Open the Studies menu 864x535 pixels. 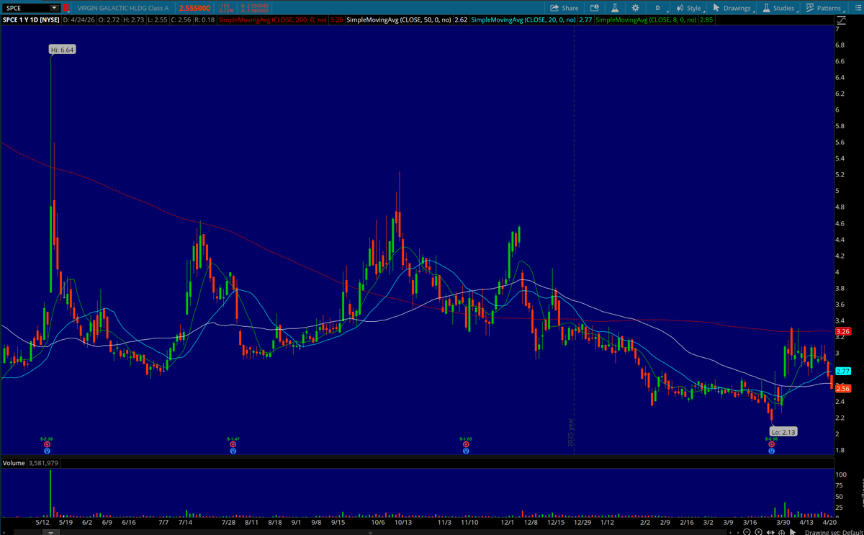779,7
